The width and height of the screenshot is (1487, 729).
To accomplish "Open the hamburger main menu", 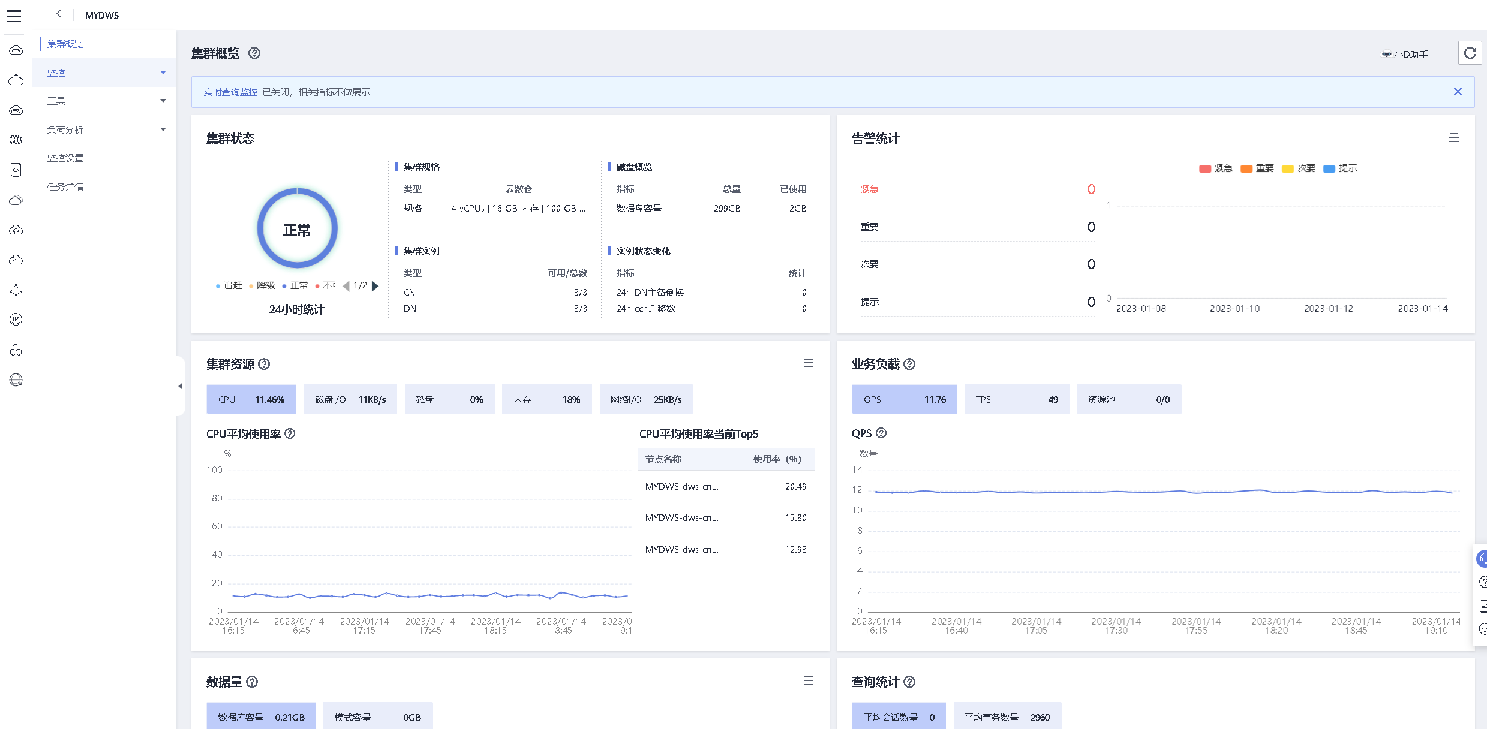I will (14, 16).
